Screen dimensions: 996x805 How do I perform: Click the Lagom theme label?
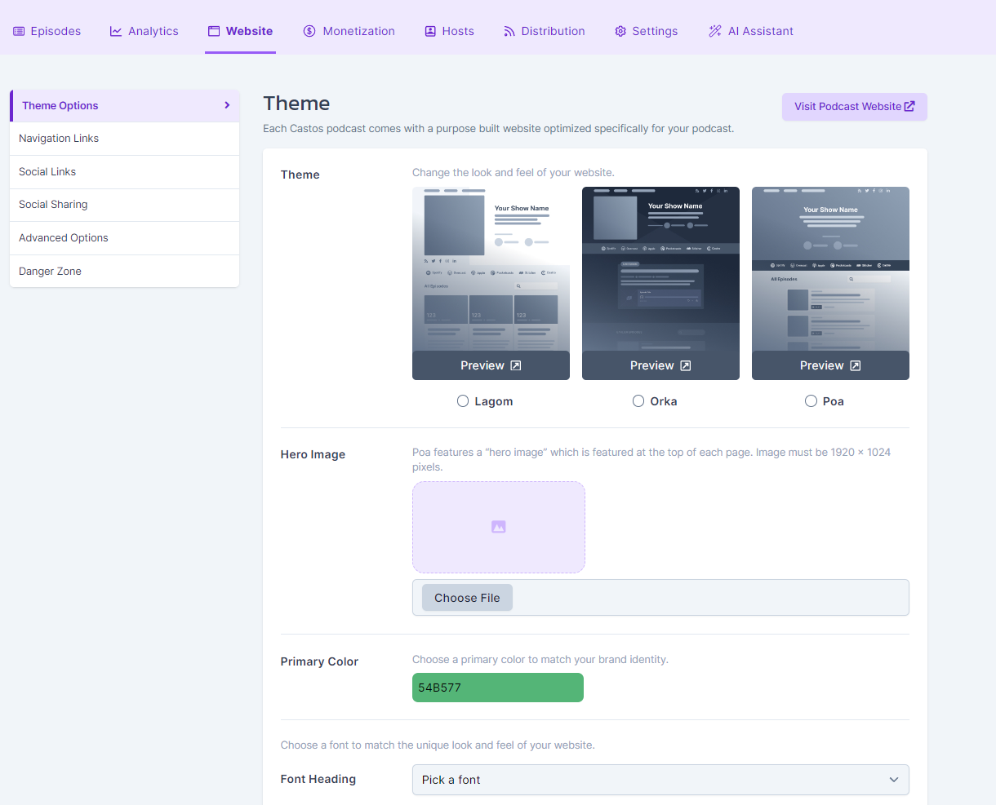point(494,401)
